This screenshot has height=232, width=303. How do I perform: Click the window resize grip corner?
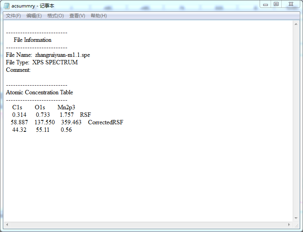point(296,225)
